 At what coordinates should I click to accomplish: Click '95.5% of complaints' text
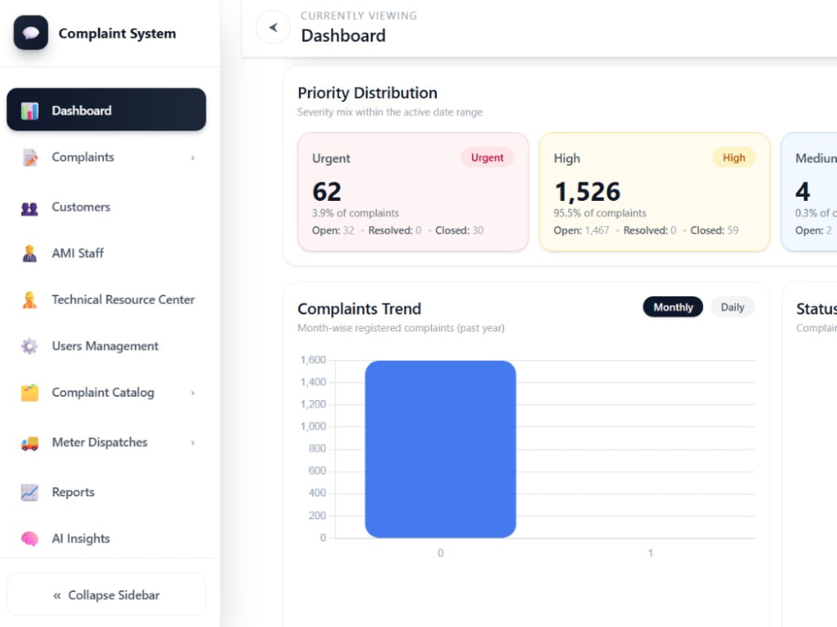coord(600,213)
